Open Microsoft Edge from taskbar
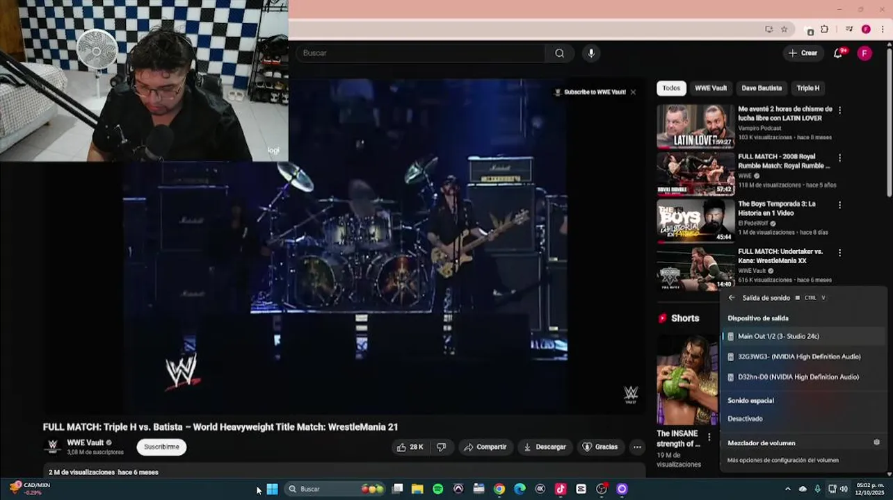This screenshot has height=500, width=893. coord(520,490)
